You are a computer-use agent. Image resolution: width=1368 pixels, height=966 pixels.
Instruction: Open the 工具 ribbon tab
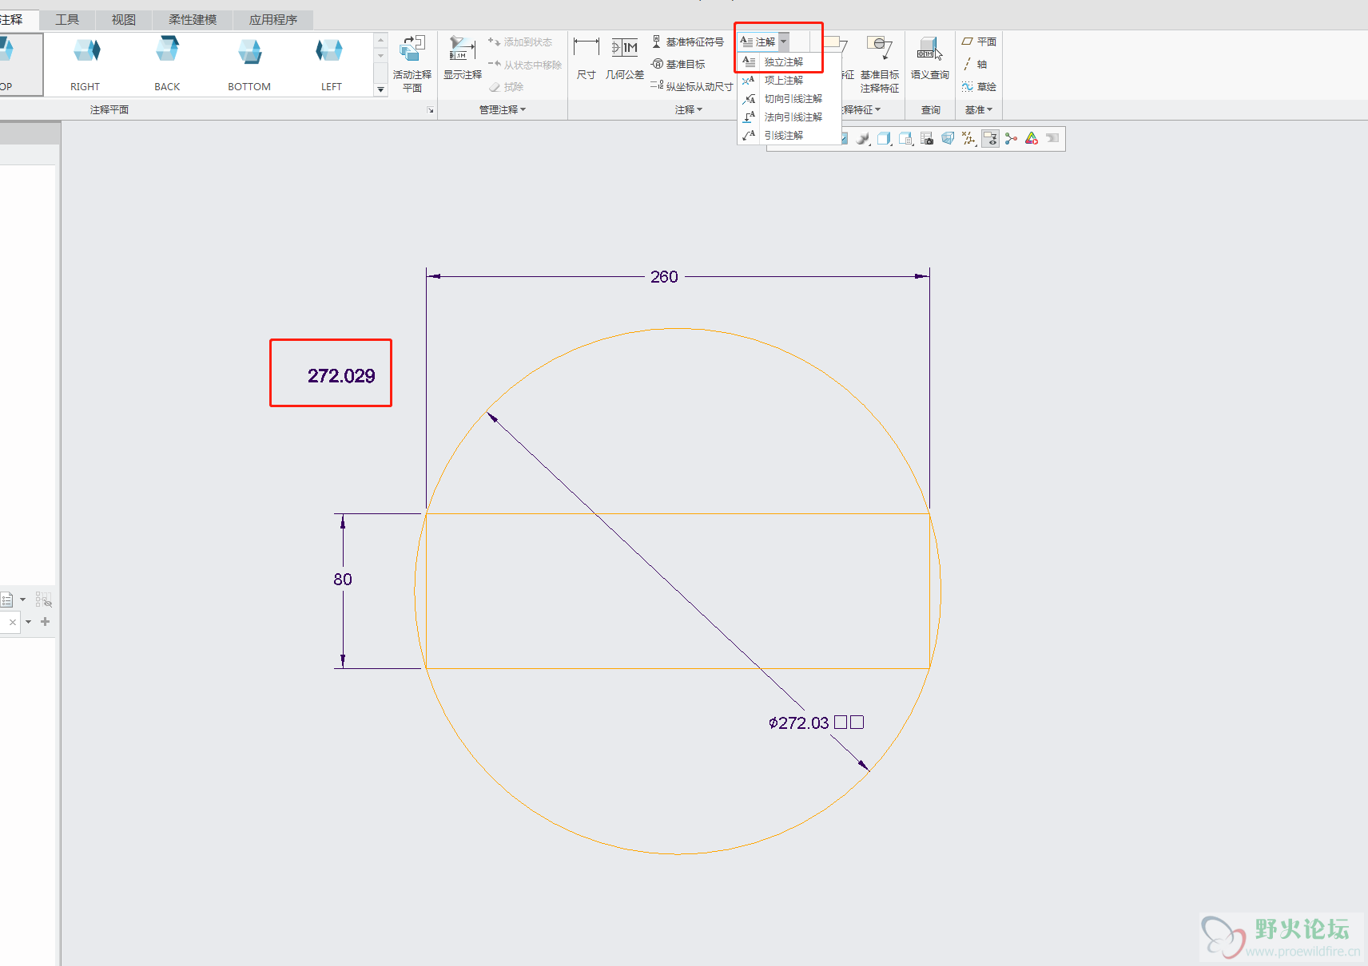coord(67,19)
